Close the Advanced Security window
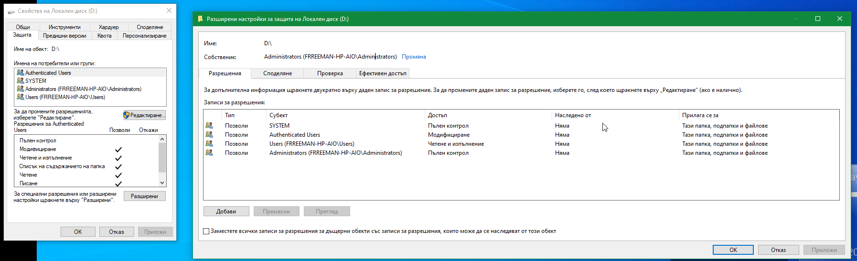The image size is (857, 261). 840,19
